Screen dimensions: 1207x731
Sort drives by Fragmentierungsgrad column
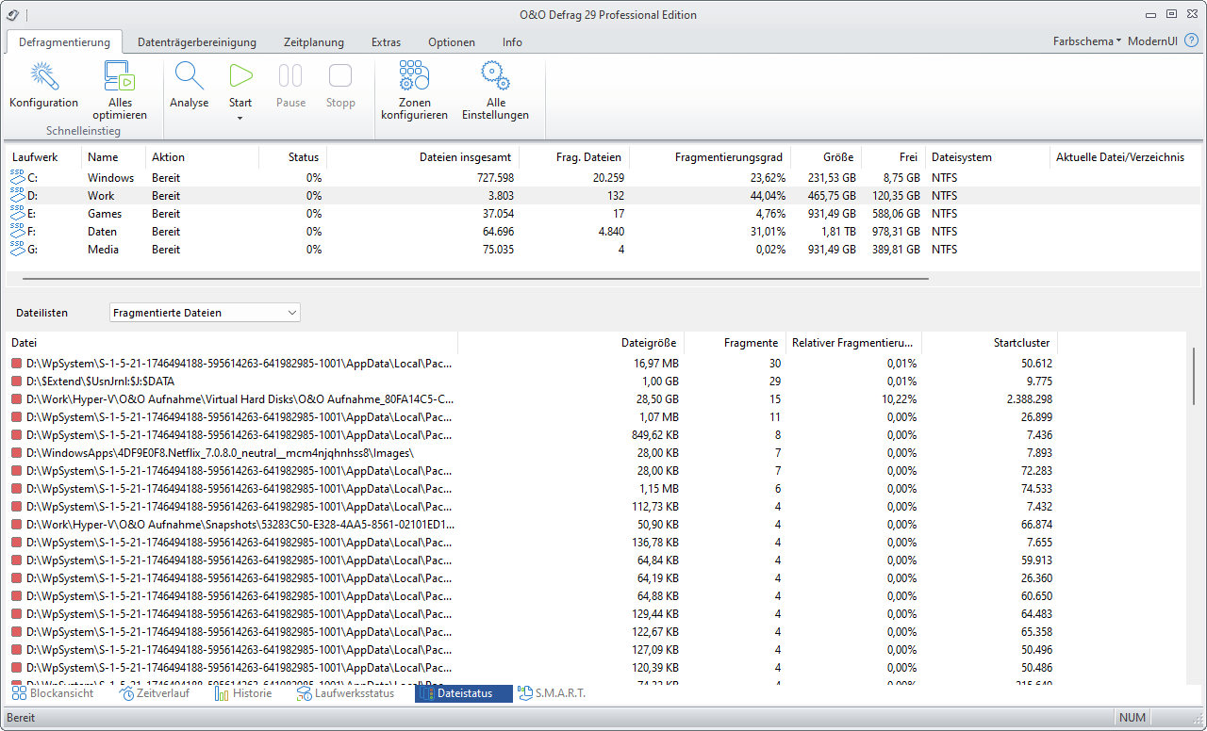[x=710, y=157]
